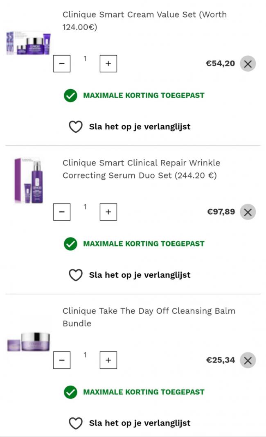Reduce Cleansing Balm Bundle quantity by one
Screen dimensions: 266x437
pos(62,360)
